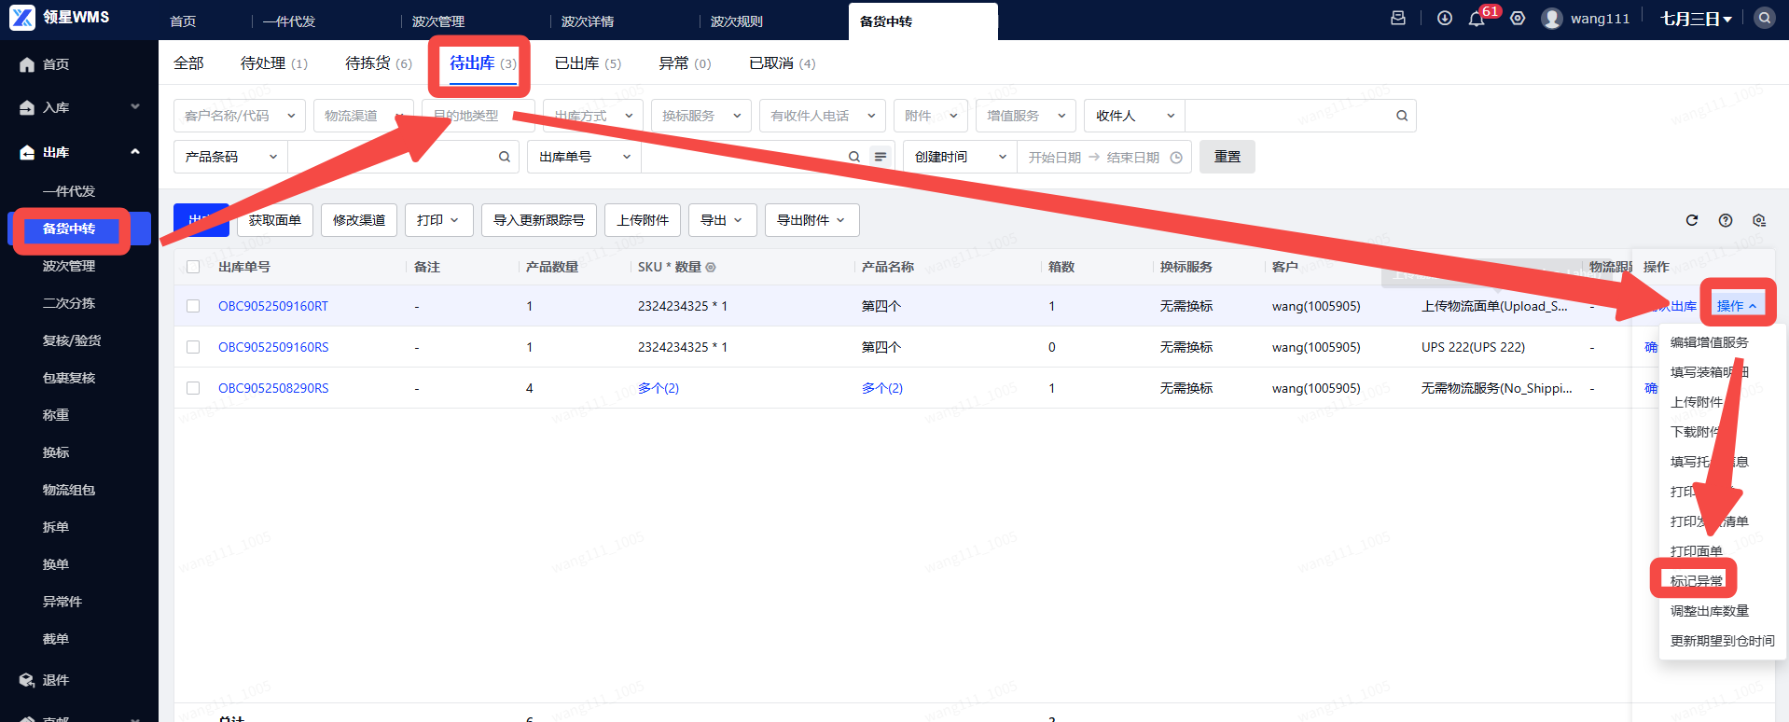
Task: Click the 出库单号 search text field
Action: (x=744, y=157)
